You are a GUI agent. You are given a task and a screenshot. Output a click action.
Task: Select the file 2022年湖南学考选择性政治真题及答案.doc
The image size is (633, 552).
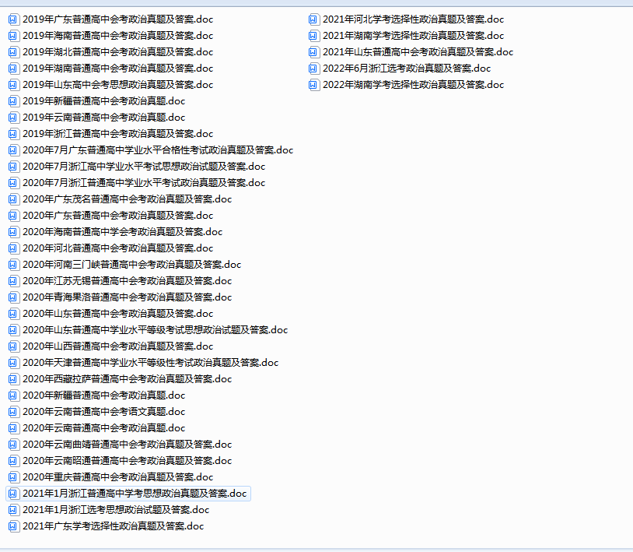coord(413,84)
